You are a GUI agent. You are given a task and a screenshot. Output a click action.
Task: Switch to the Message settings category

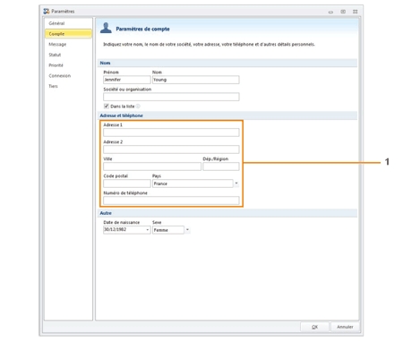pyautogui.click(x=57, y=44)
